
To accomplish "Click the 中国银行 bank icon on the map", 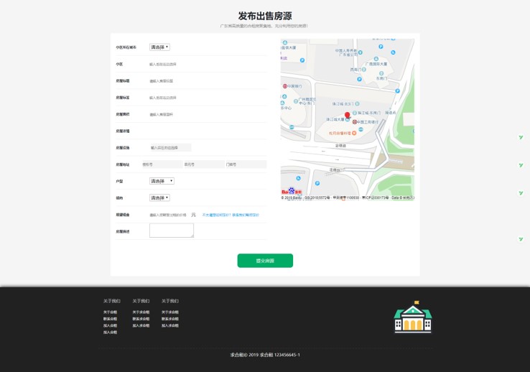I will (285, 86).
